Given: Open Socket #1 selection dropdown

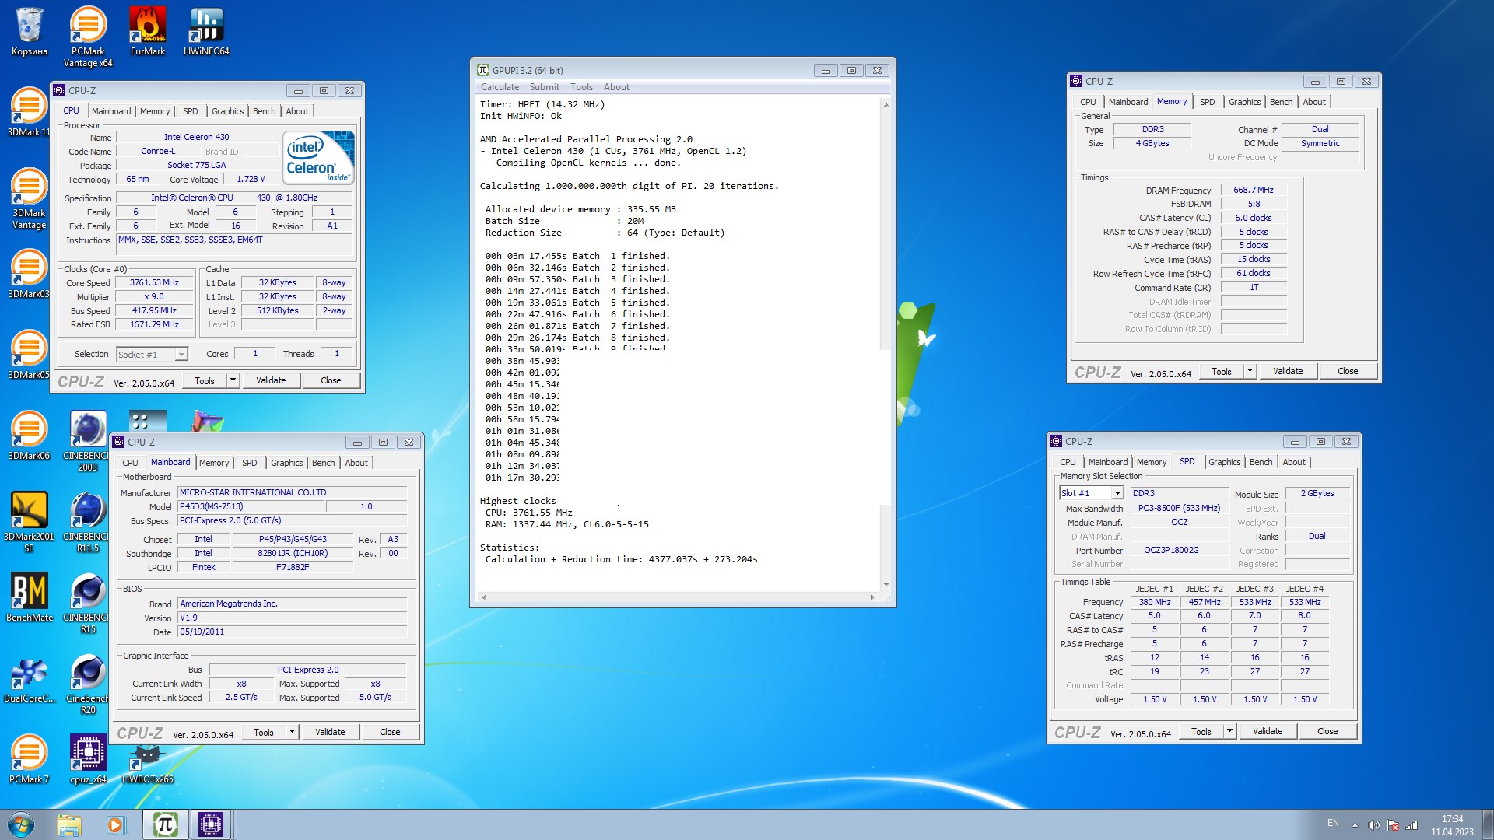Looking at the screenshot, I should click(x=152, y=355).
